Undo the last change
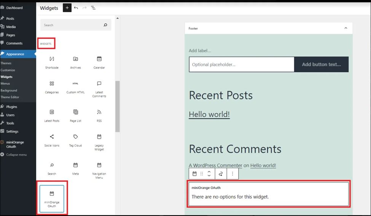Screen dimensions: 371x216 [76, 8]
